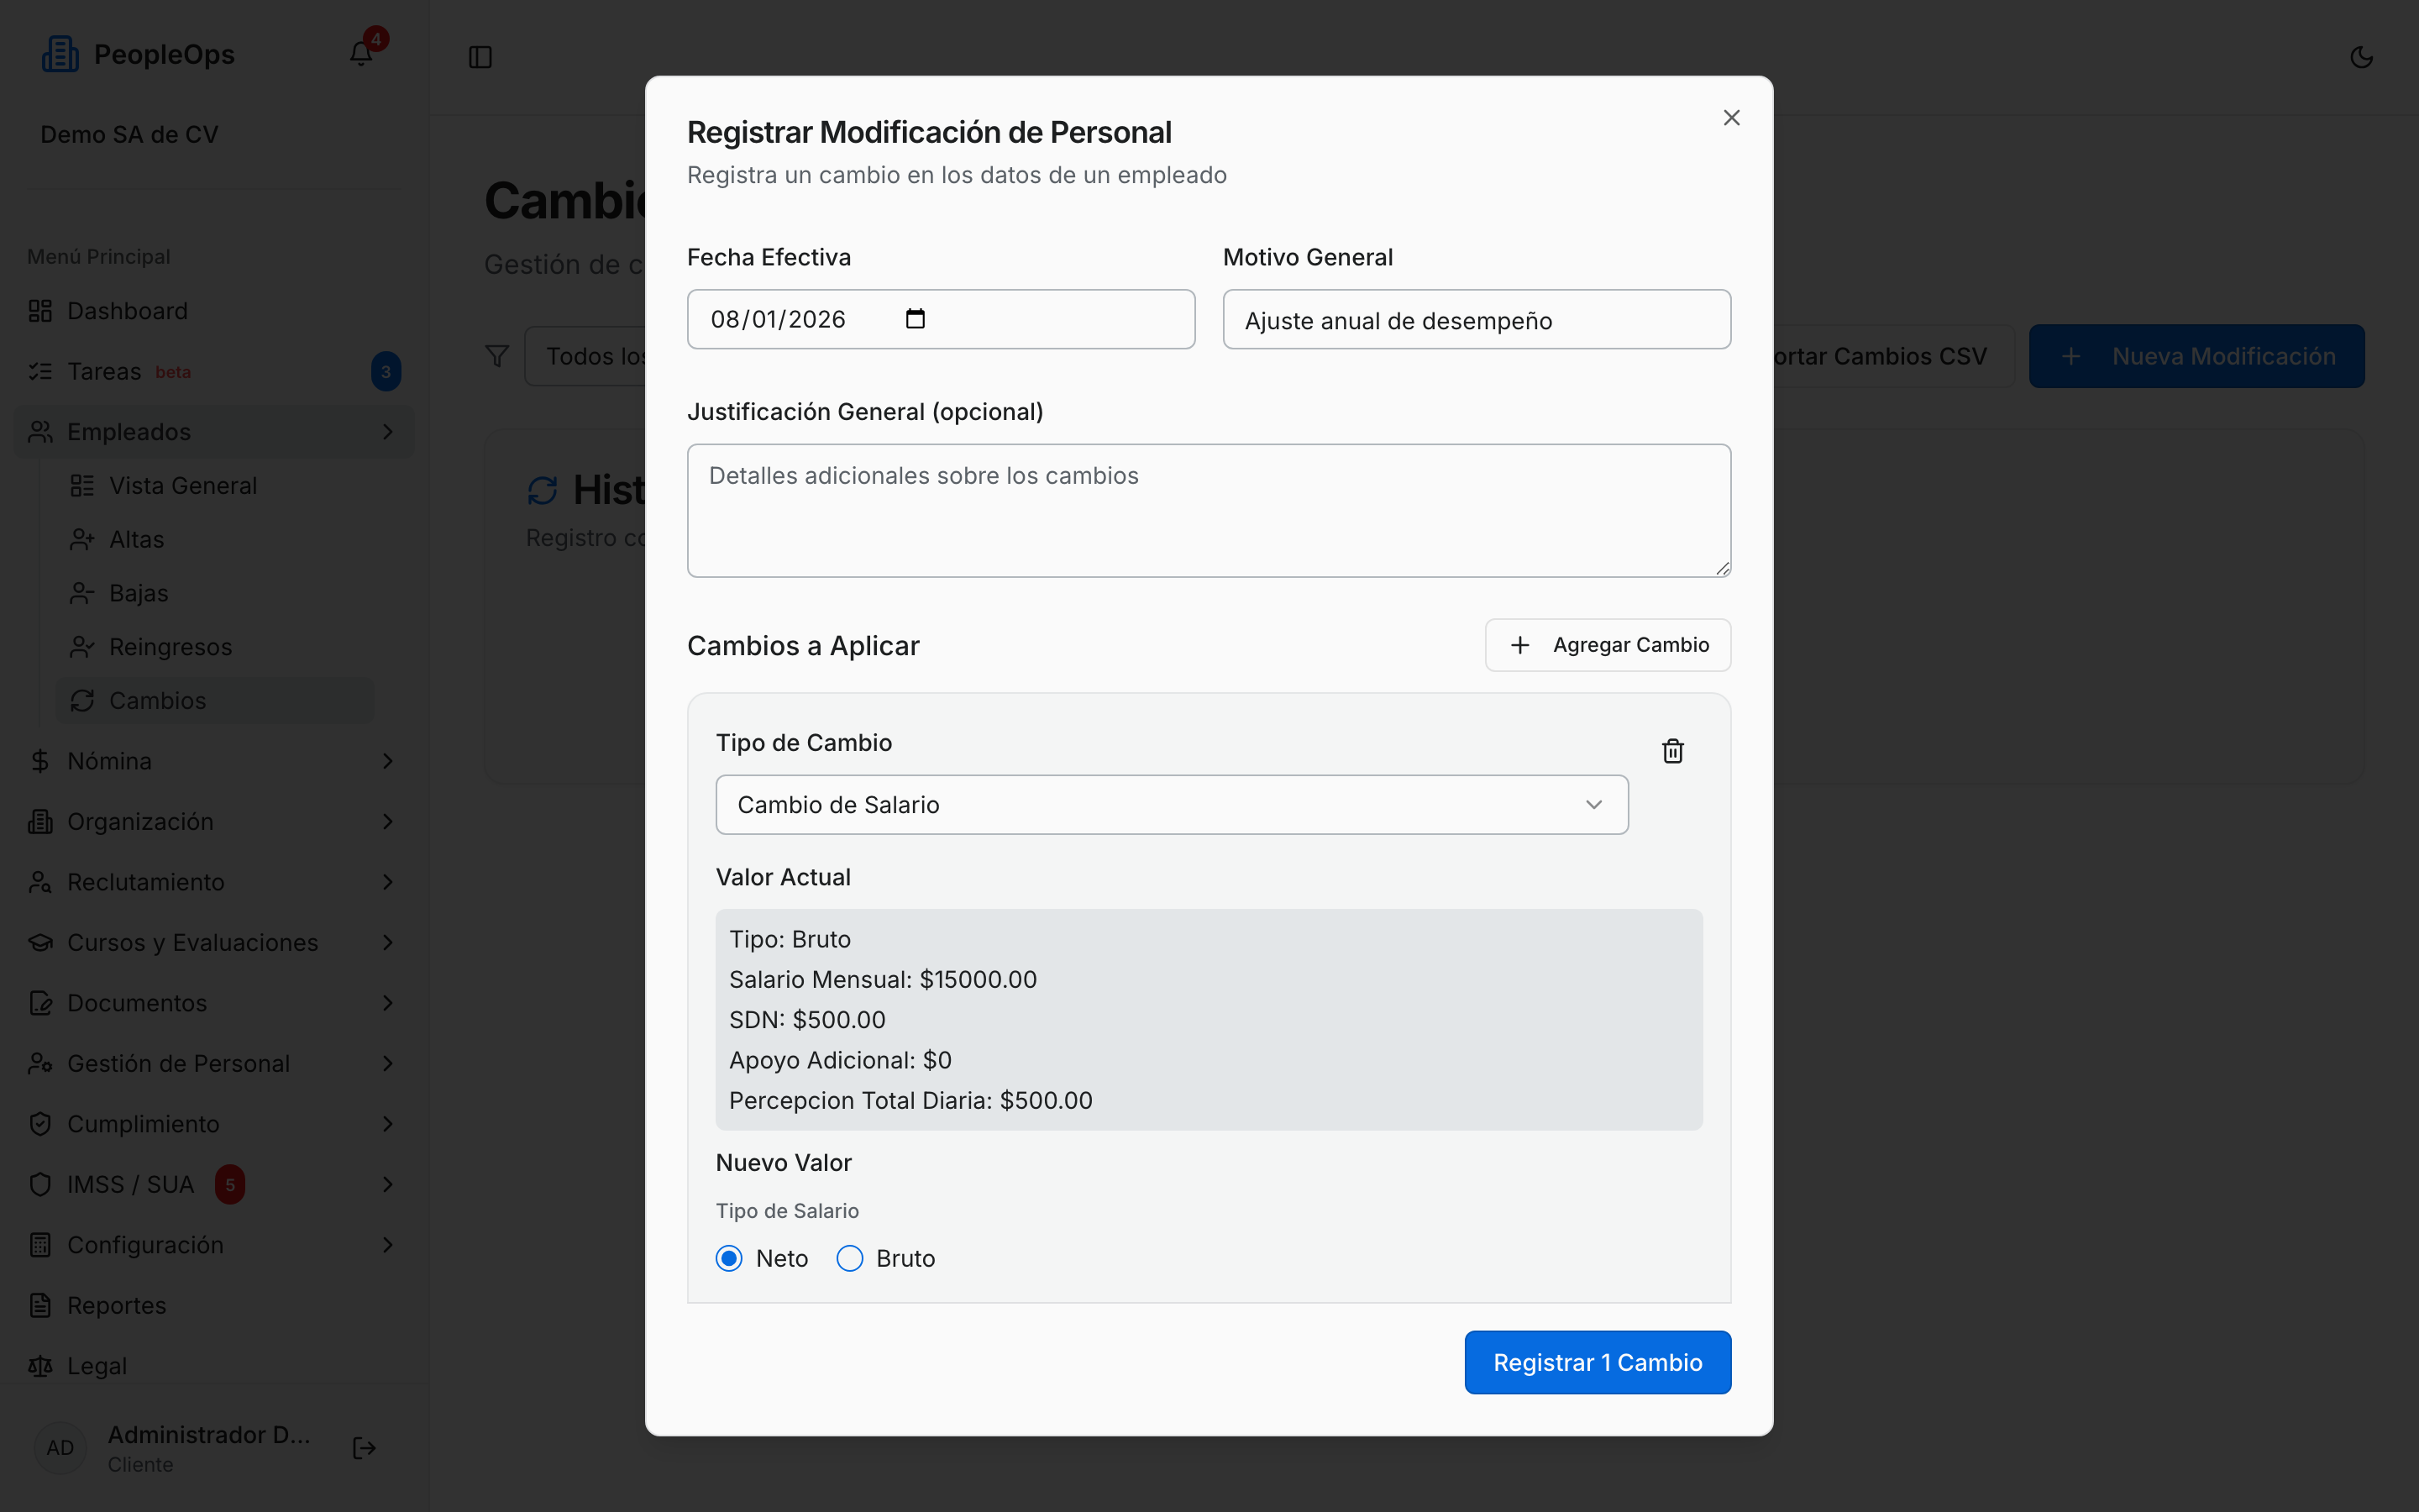Go to Reingresos in the sidebar
Viewport: 2419px width, 1512px height.
215,647
